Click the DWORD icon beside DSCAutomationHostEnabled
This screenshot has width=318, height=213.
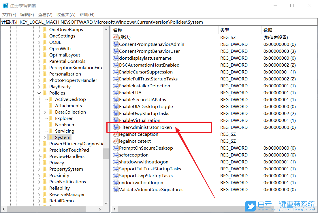(116, 65)
